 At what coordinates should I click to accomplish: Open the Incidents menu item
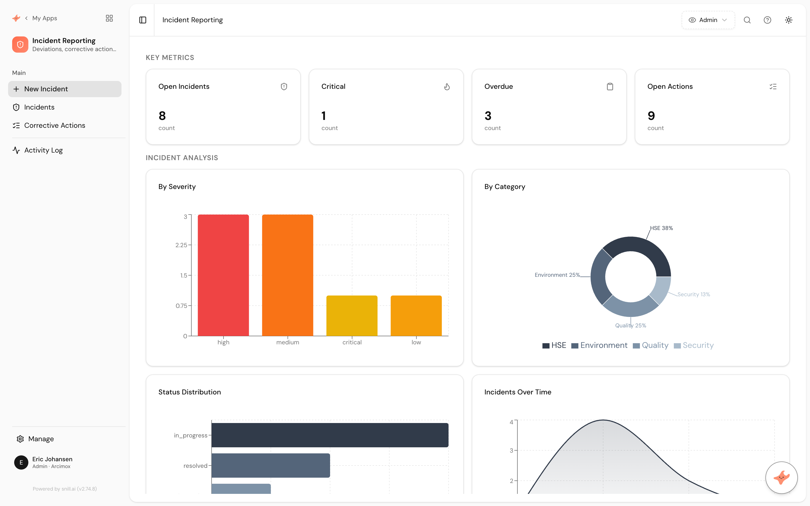65,107
